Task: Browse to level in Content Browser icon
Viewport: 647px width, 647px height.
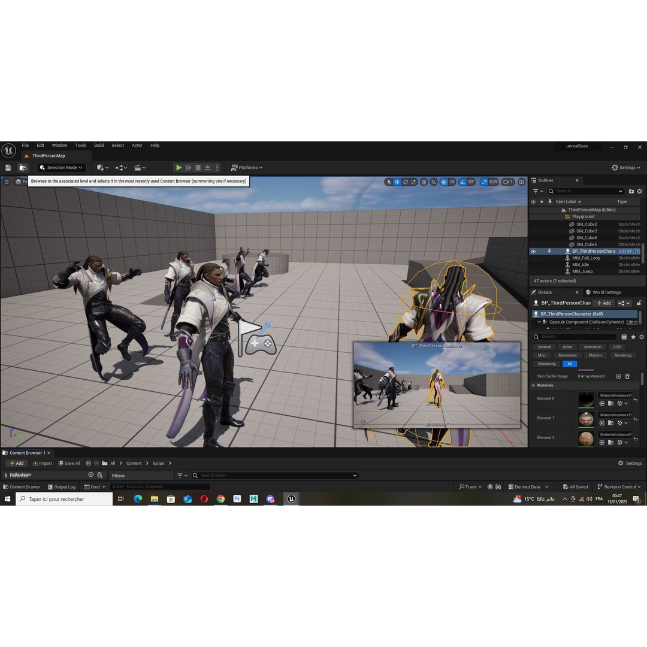Action: point(23,168)
